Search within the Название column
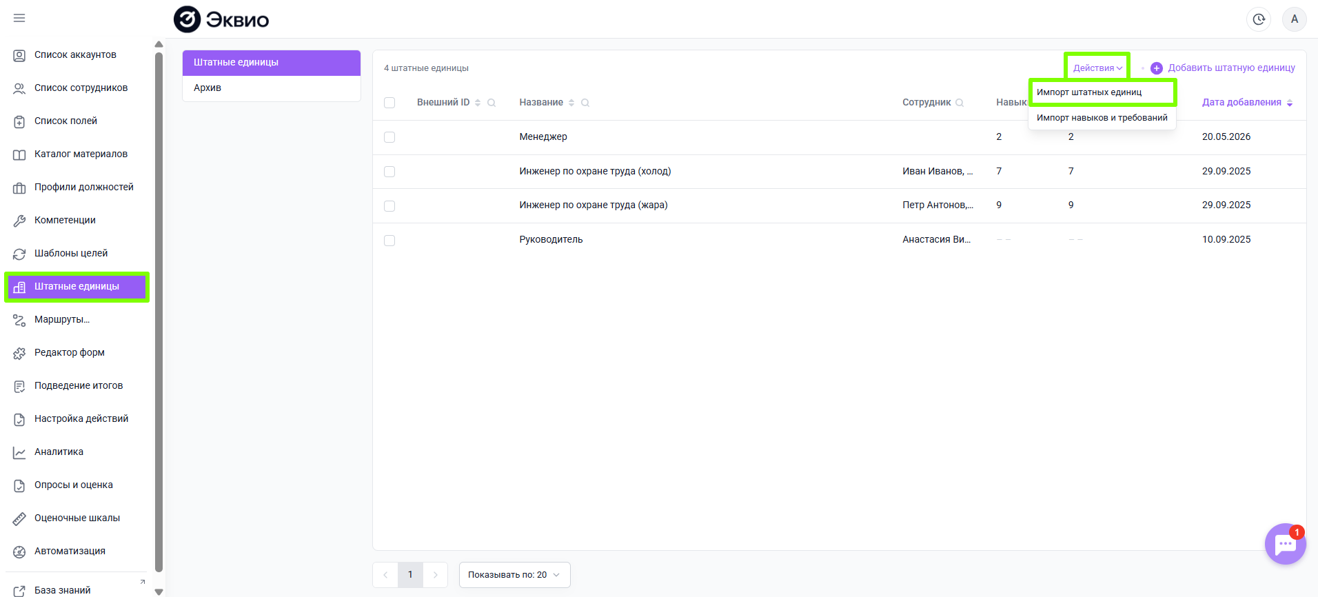The height and width of the screenshot is (597, 1318). (585, 103)
